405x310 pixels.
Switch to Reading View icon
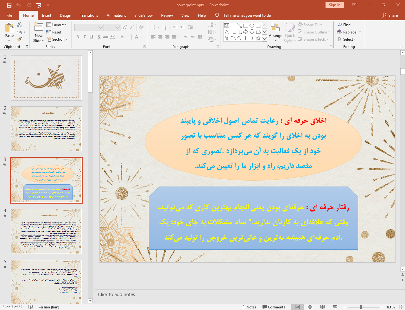[x=322, y=307]
